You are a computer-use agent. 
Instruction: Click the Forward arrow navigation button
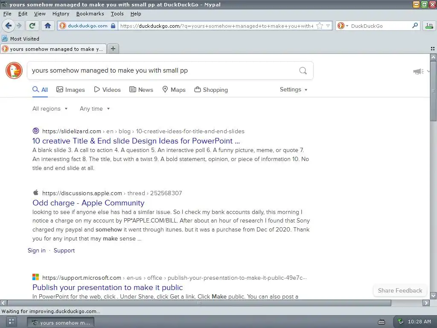[x=19, y=26]
